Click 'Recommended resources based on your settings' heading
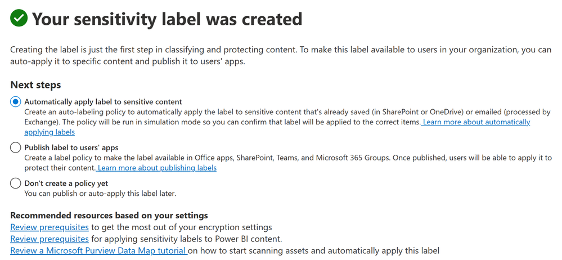Viewport: 562px width, 260px height. click(109, 216)
